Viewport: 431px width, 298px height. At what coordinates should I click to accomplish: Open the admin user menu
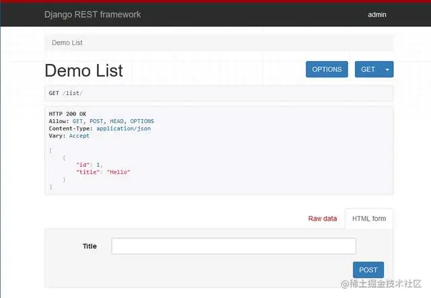[377, 15]
